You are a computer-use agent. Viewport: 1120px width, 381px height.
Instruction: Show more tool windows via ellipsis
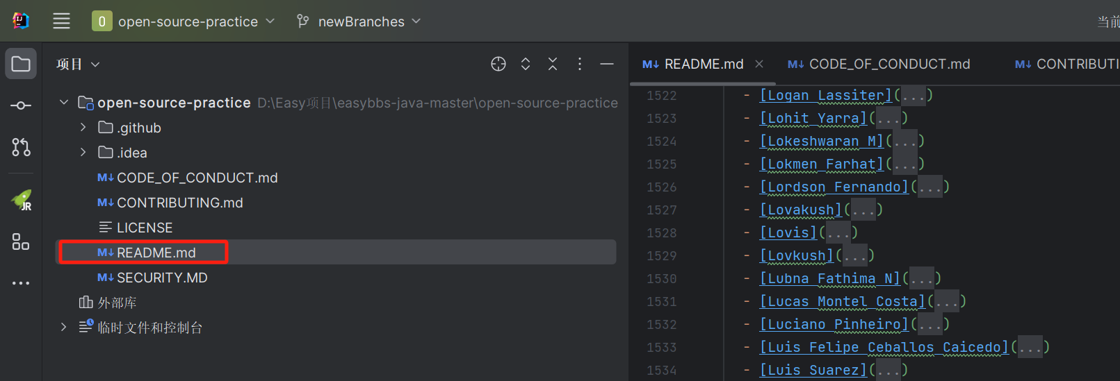coord(21,283)
